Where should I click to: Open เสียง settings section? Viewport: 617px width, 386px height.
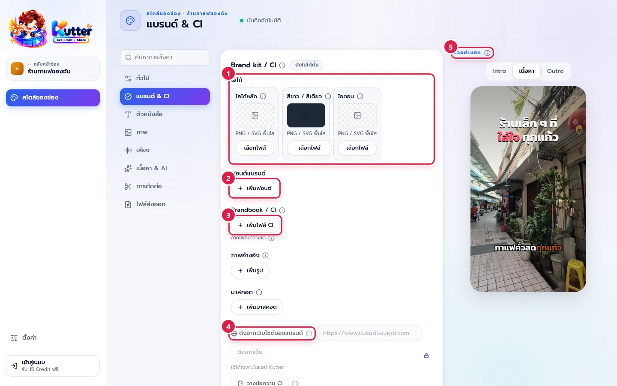[x=165, y=151]
